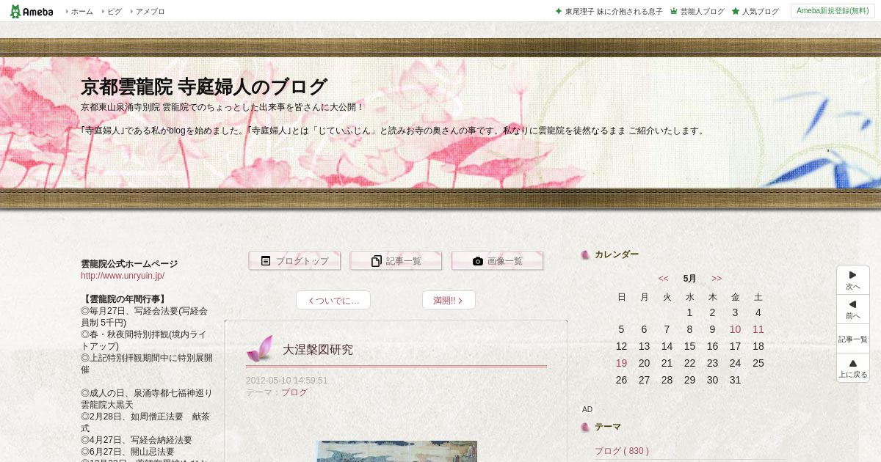The image size is (881, 462).
Task: Click Ameba新規登録(無料) button
Action: (x=833, y=11)
